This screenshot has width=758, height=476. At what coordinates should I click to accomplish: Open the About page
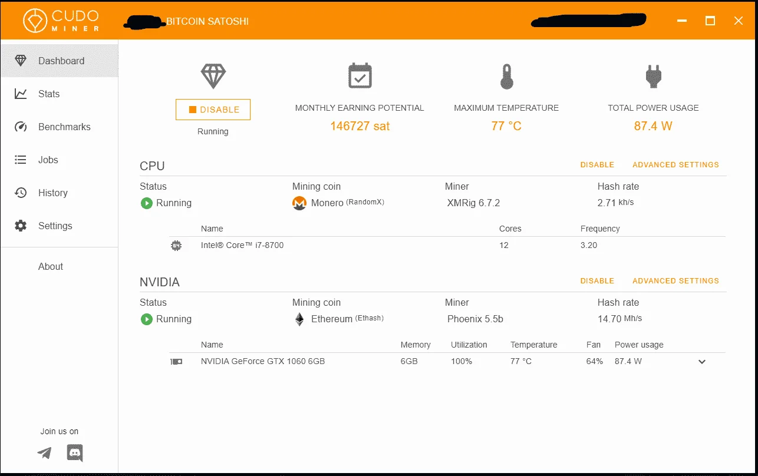point(51,266)
